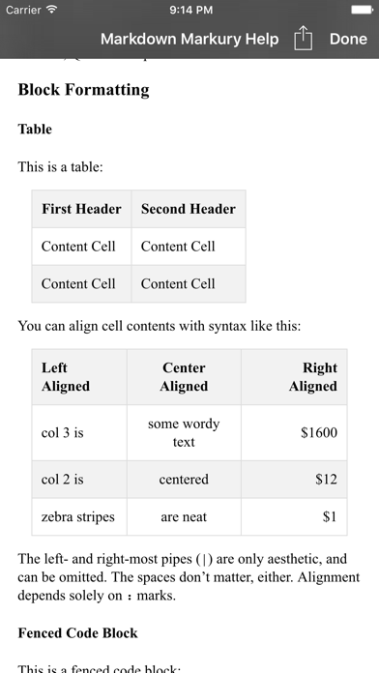This screenshot has height=673, width=379.
Task: Tap the Carrier label in status bar
Action: [x=23, y=10]
